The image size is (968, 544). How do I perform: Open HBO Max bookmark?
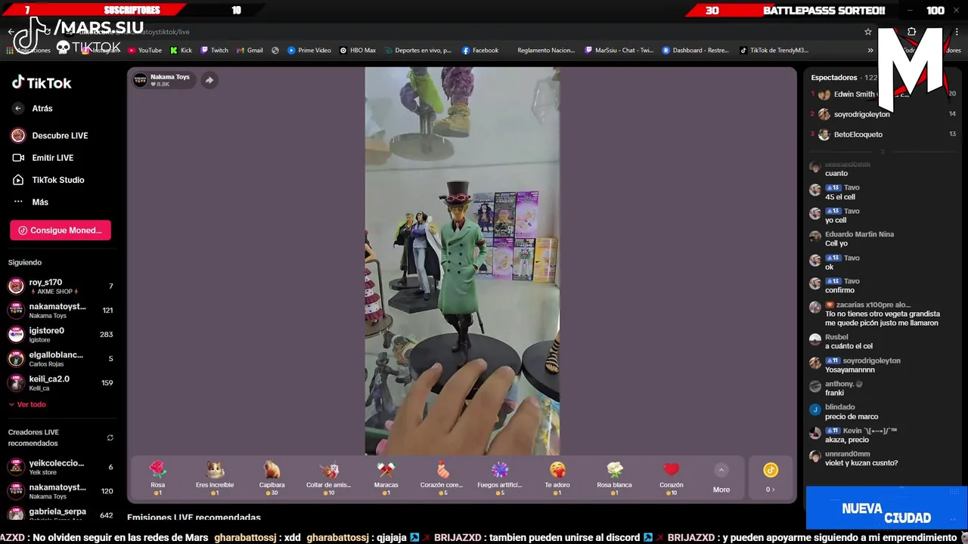358,51
